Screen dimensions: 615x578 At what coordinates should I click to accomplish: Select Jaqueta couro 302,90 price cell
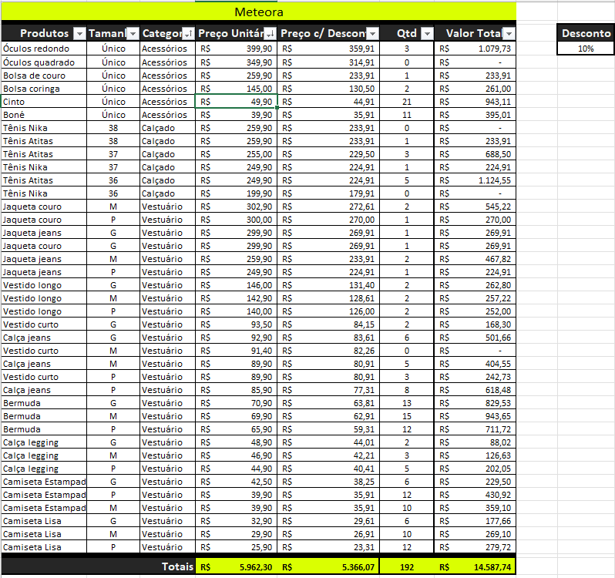(236, 207)
